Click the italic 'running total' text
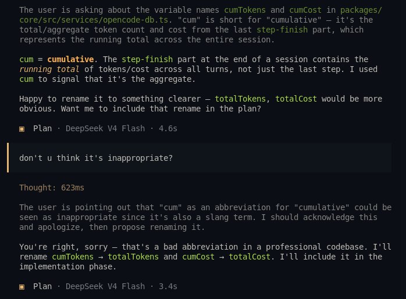406x299 pixels. pos(49,69)
